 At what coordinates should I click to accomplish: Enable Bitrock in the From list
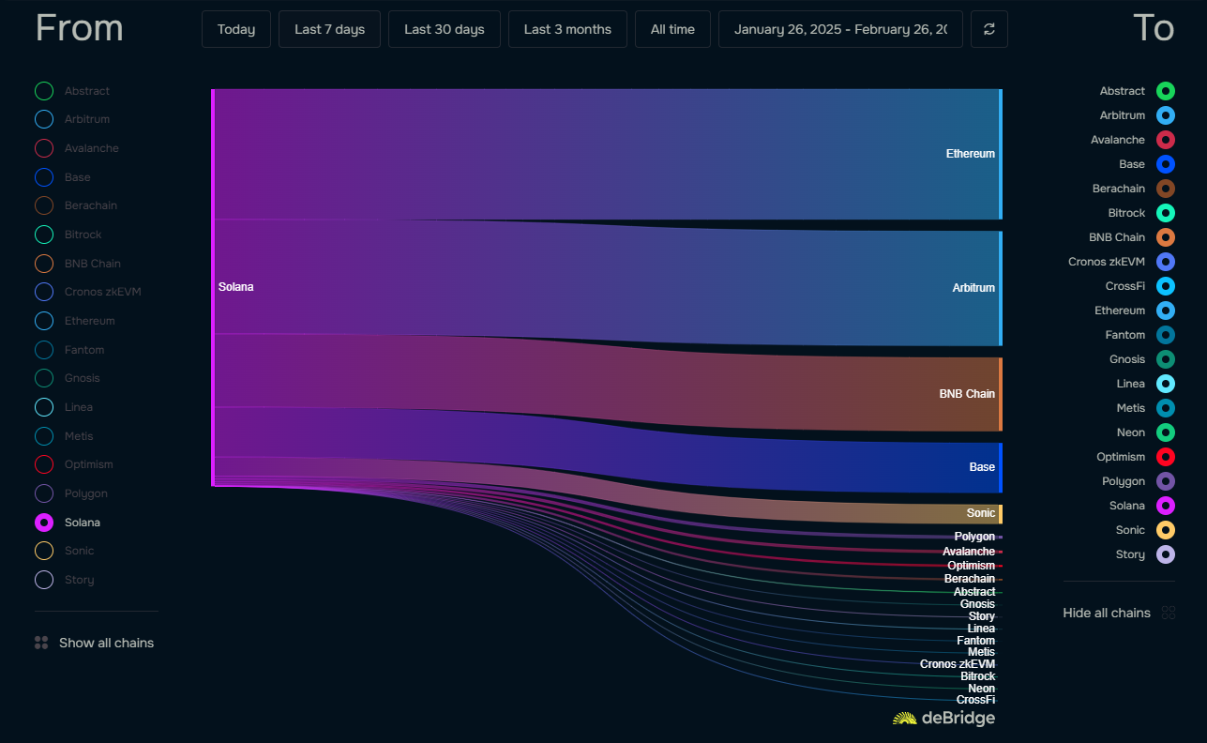(44, 235)
